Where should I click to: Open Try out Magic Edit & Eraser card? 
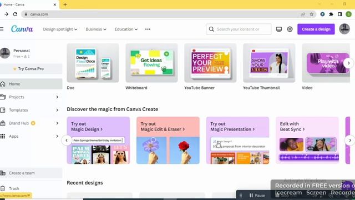pyautogui.click(x=168, y=140)
